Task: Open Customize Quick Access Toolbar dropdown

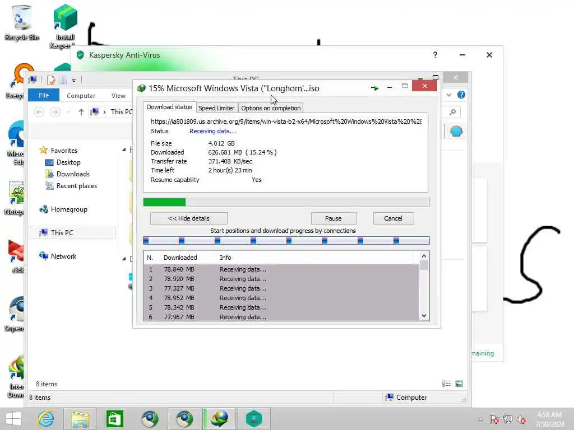Action: click(73, 81)
